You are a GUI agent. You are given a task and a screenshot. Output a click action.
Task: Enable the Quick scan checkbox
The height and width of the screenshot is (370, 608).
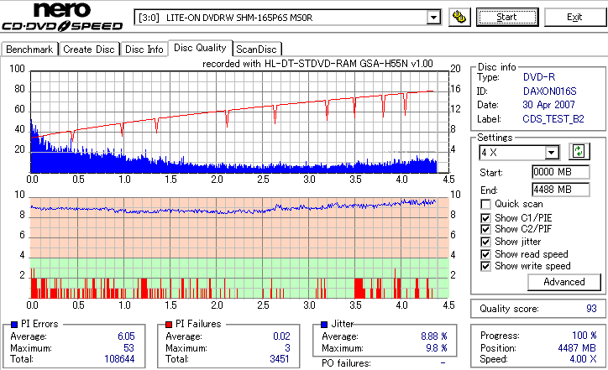[x=485, y=204]
